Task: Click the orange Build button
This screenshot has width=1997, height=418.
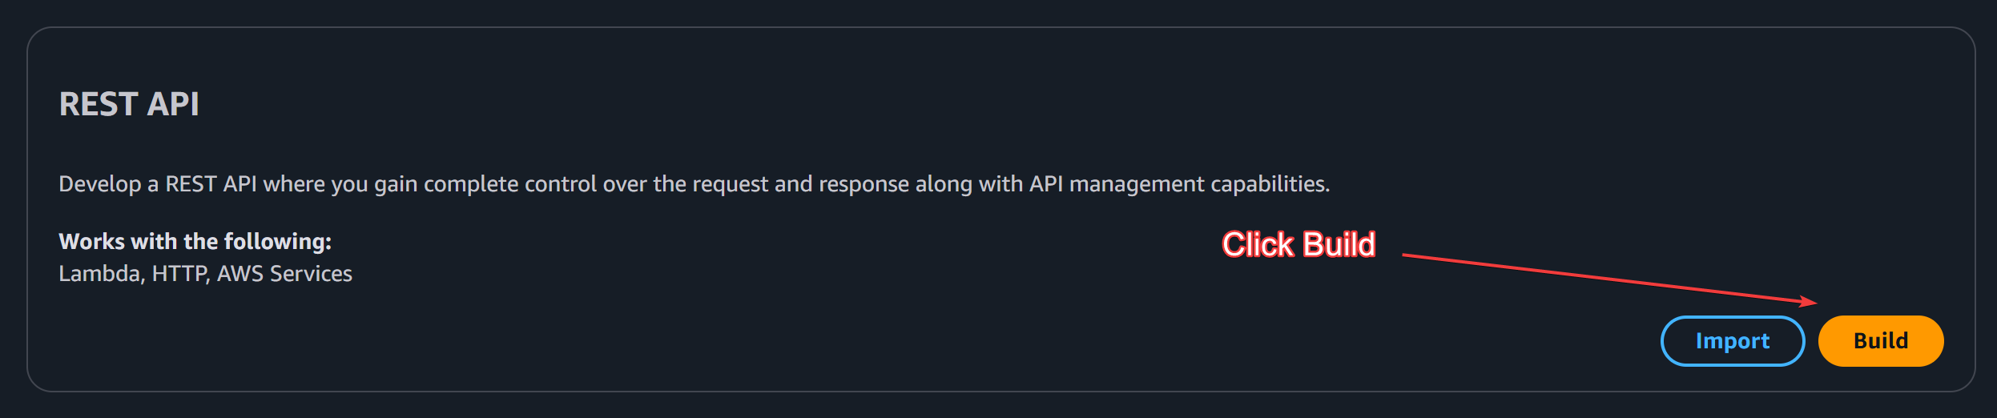Action: pos(1880,341)
